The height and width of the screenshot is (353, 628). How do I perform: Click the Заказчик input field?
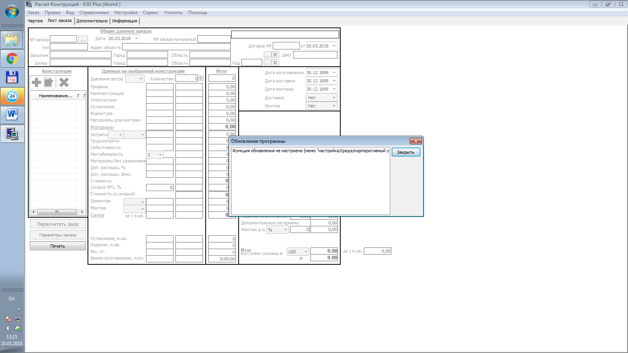click(80, 55)
